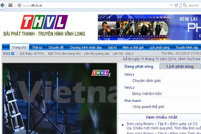Open Chương trình nhân đạo menu
Viewport: 201px width, 134px height.
pos(86,48)
